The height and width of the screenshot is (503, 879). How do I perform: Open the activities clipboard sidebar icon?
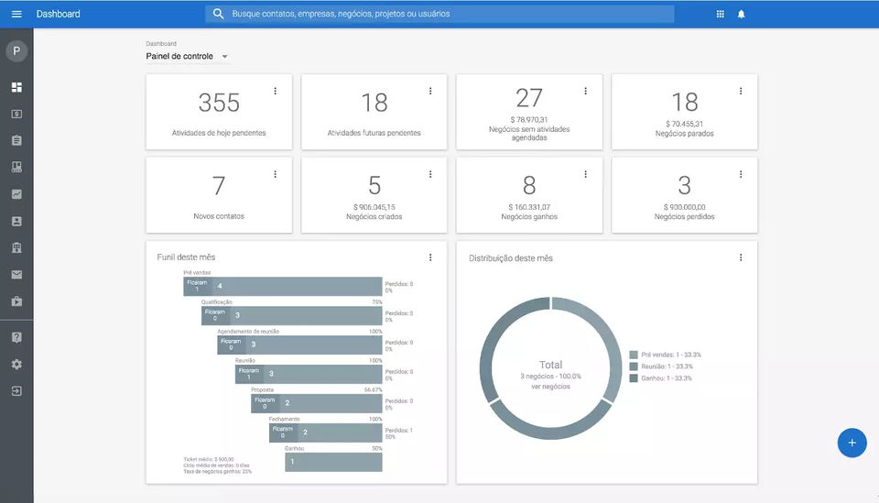tap(16, 140)
